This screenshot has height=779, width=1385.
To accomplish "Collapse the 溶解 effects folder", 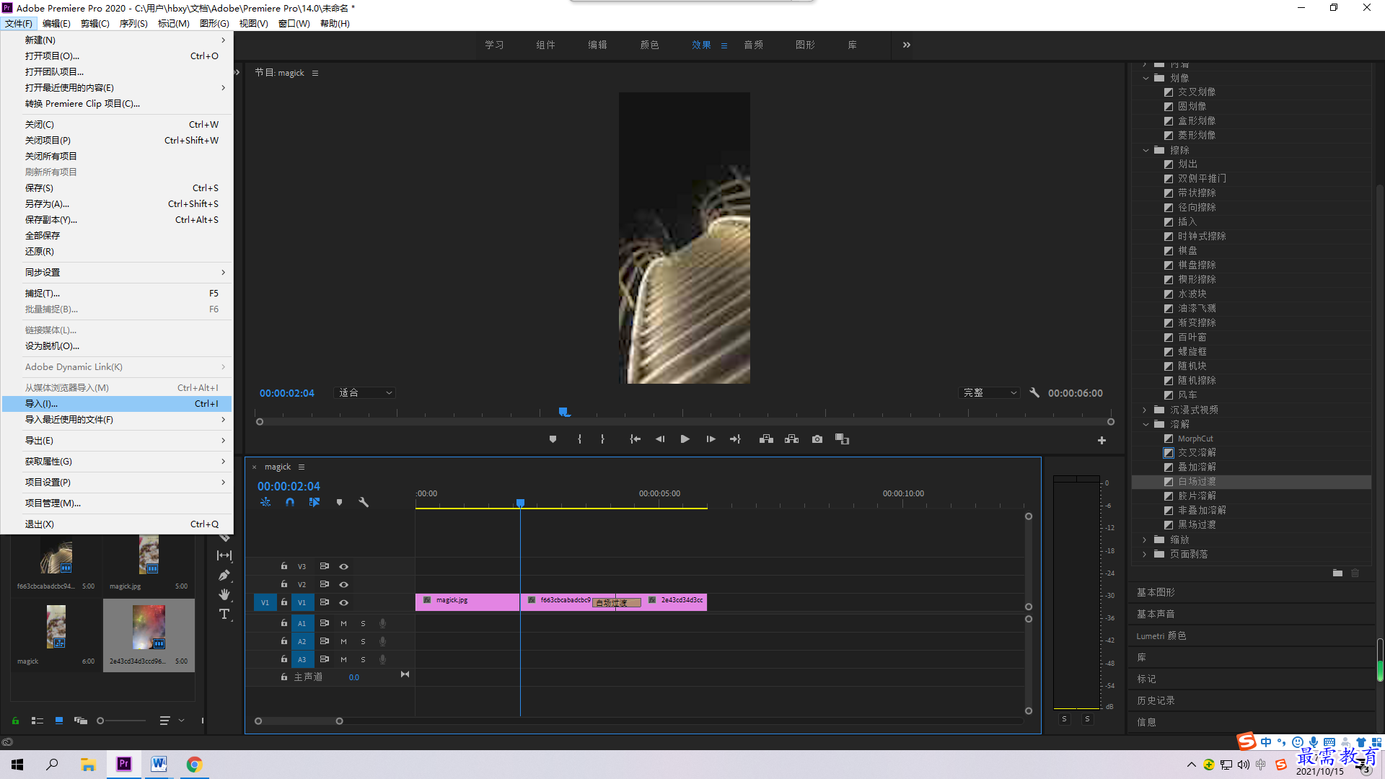I will [1146, 424].
